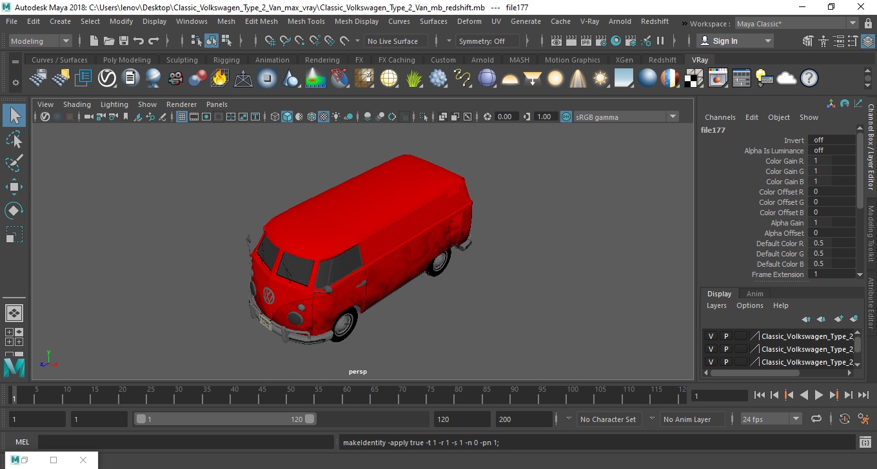Click the V-Ray sphere light shelf icon
Viewport: 877px width, 469px height.
coord(555,79)
